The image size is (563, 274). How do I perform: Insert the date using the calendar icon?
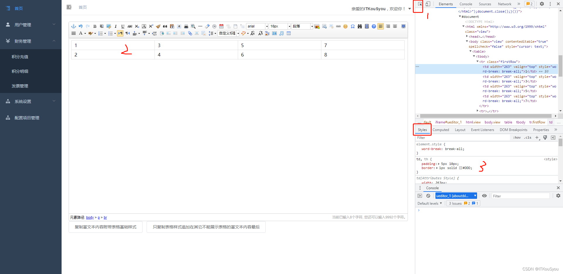pos(221,26)
